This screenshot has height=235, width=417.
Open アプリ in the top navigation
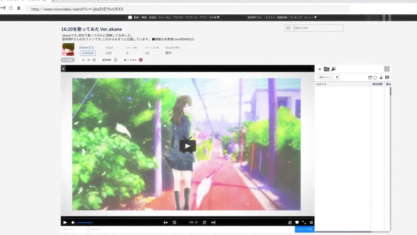(203, 17)
